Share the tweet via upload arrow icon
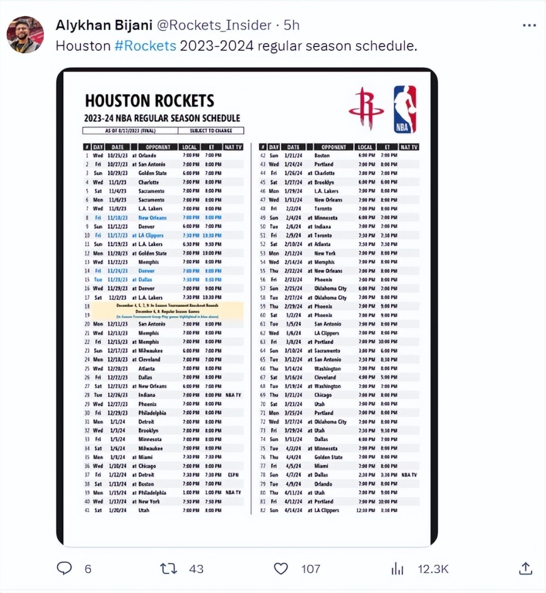Screen dimensions: 546x593 pyautogui.click(x=526, y=568)
